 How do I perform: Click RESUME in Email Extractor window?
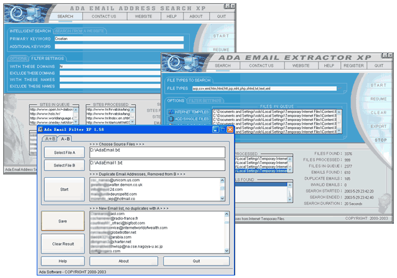pyautogui.click(x=378, y=99)
